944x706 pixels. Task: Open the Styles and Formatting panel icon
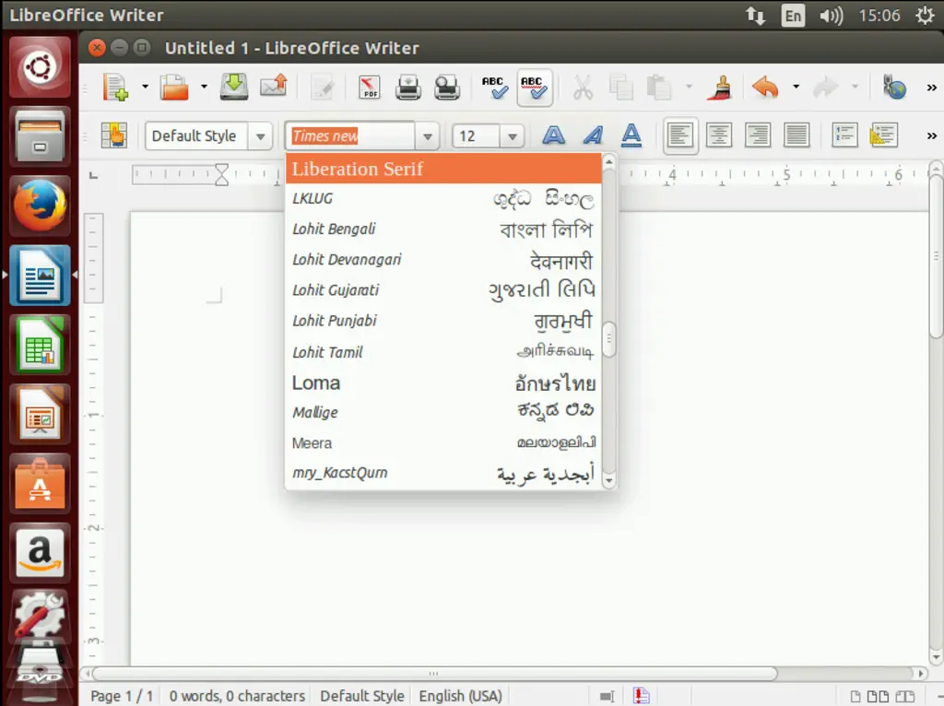point(113,135)
